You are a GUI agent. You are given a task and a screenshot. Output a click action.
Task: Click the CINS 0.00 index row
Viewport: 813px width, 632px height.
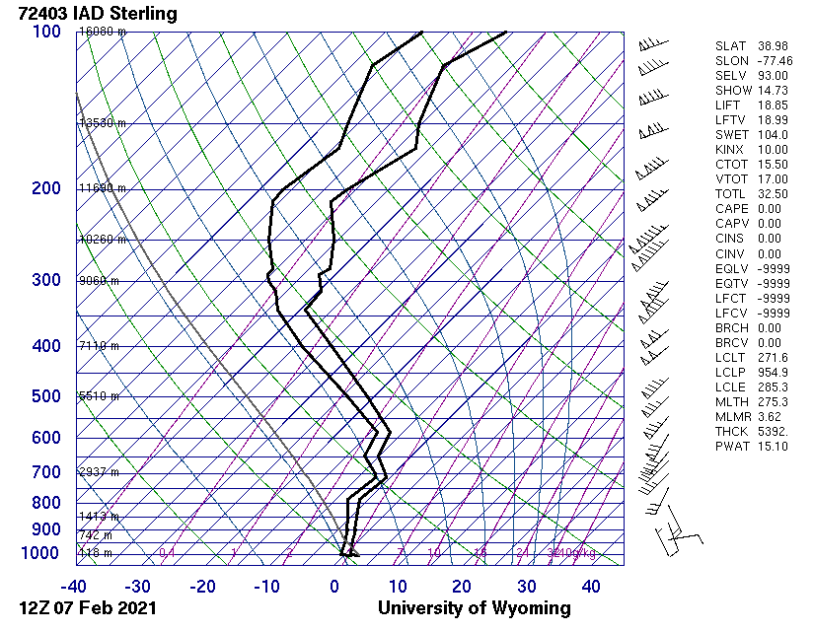click(748, 239)
